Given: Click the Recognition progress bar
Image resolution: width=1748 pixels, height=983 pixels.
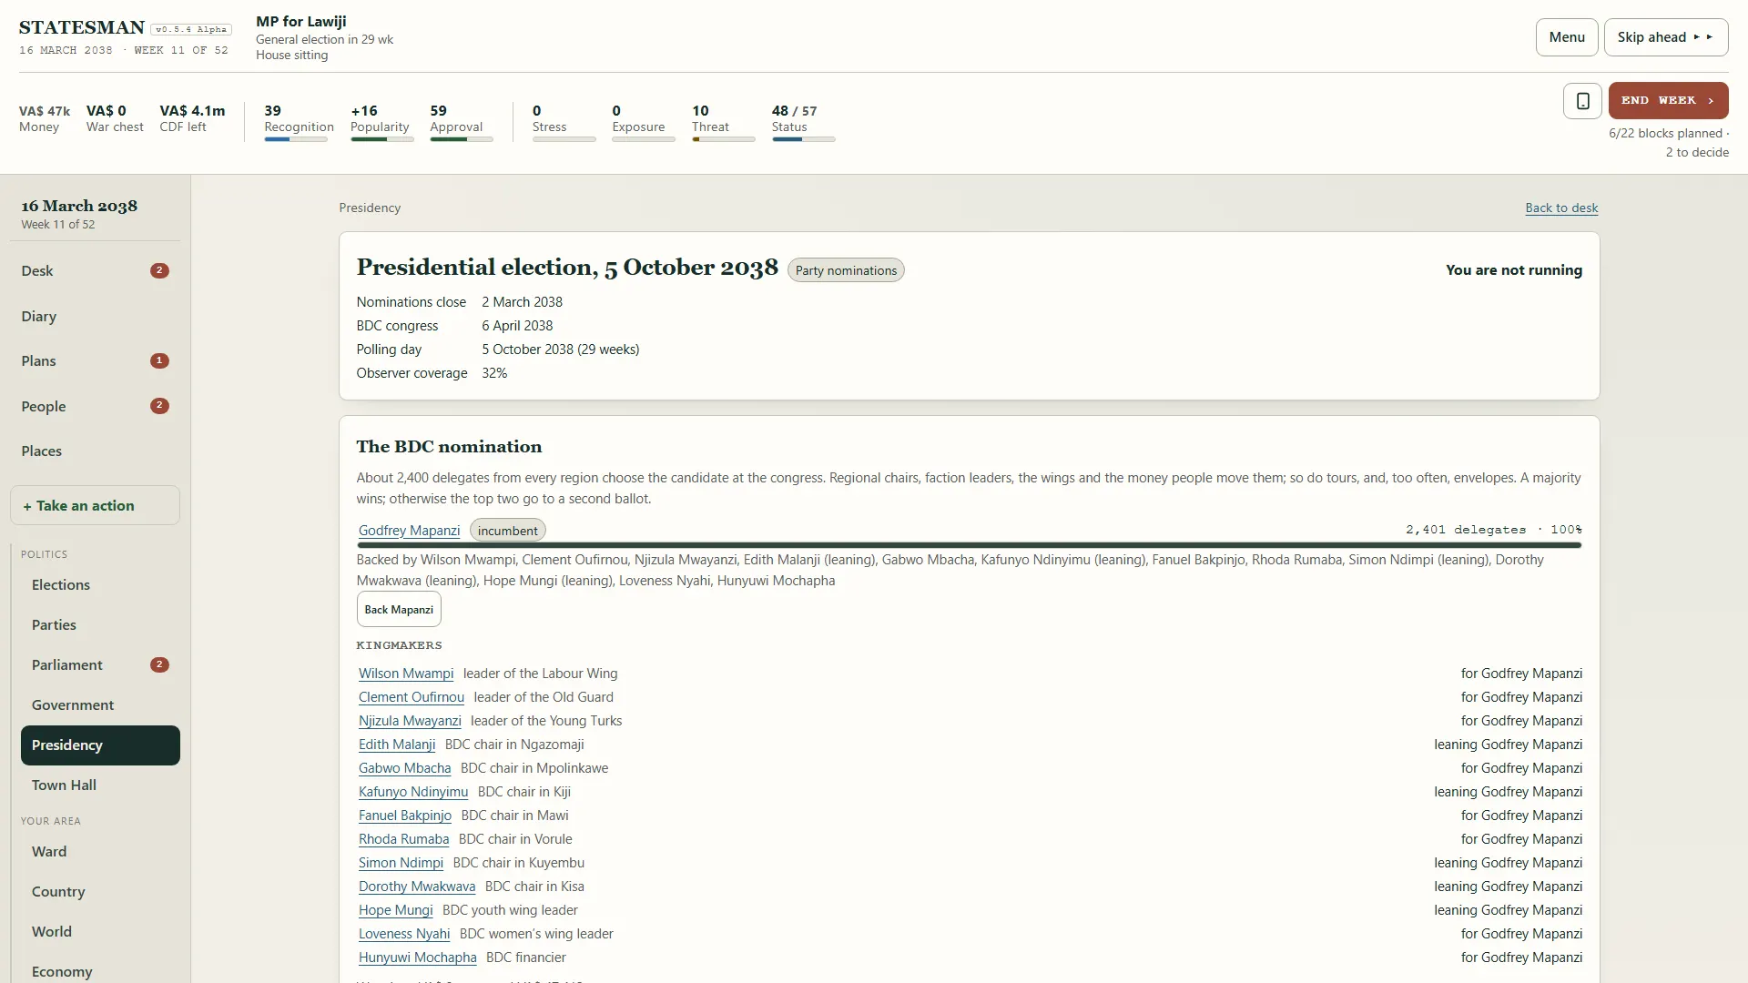Looking at the screenshot, I should click(x=296, y=139).
